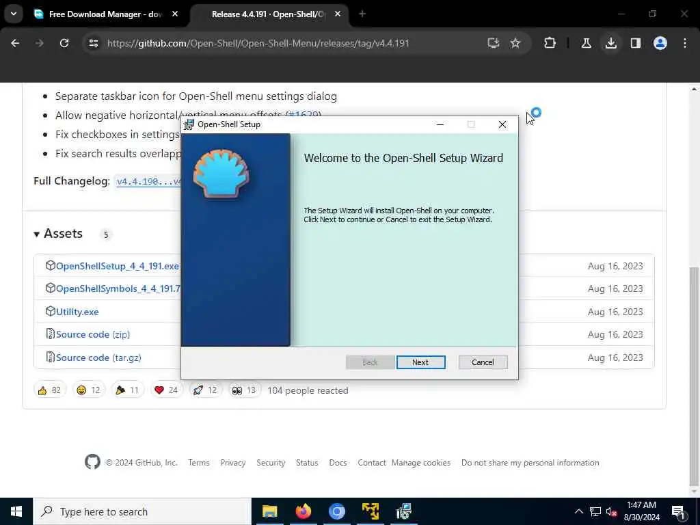
Task: Show browser downloads
Action: click(x=611, y=43)
